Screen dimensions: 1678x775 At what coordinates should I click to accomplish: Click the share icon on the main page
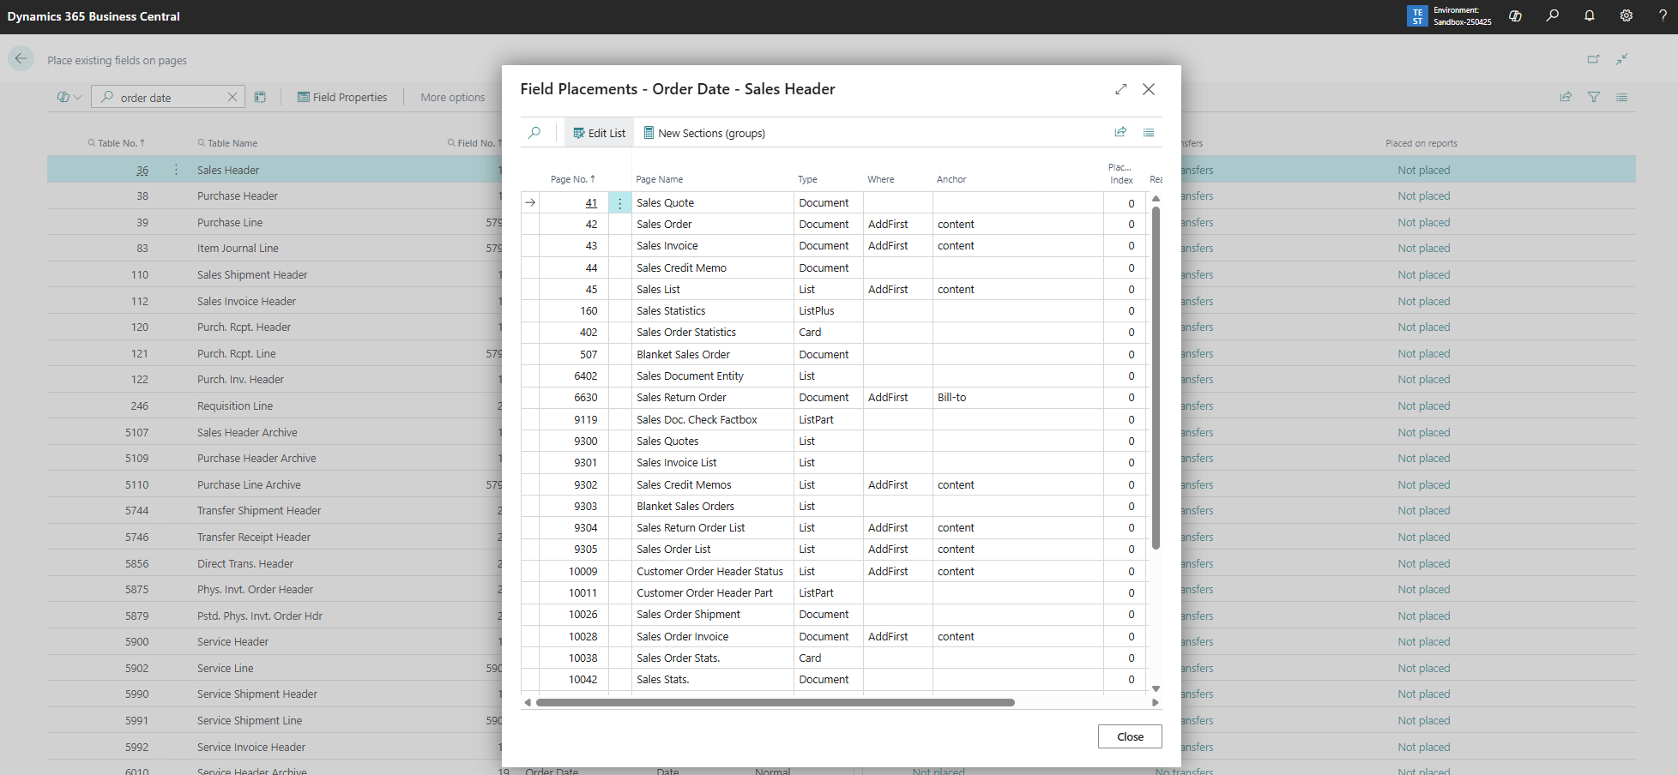1566,97
